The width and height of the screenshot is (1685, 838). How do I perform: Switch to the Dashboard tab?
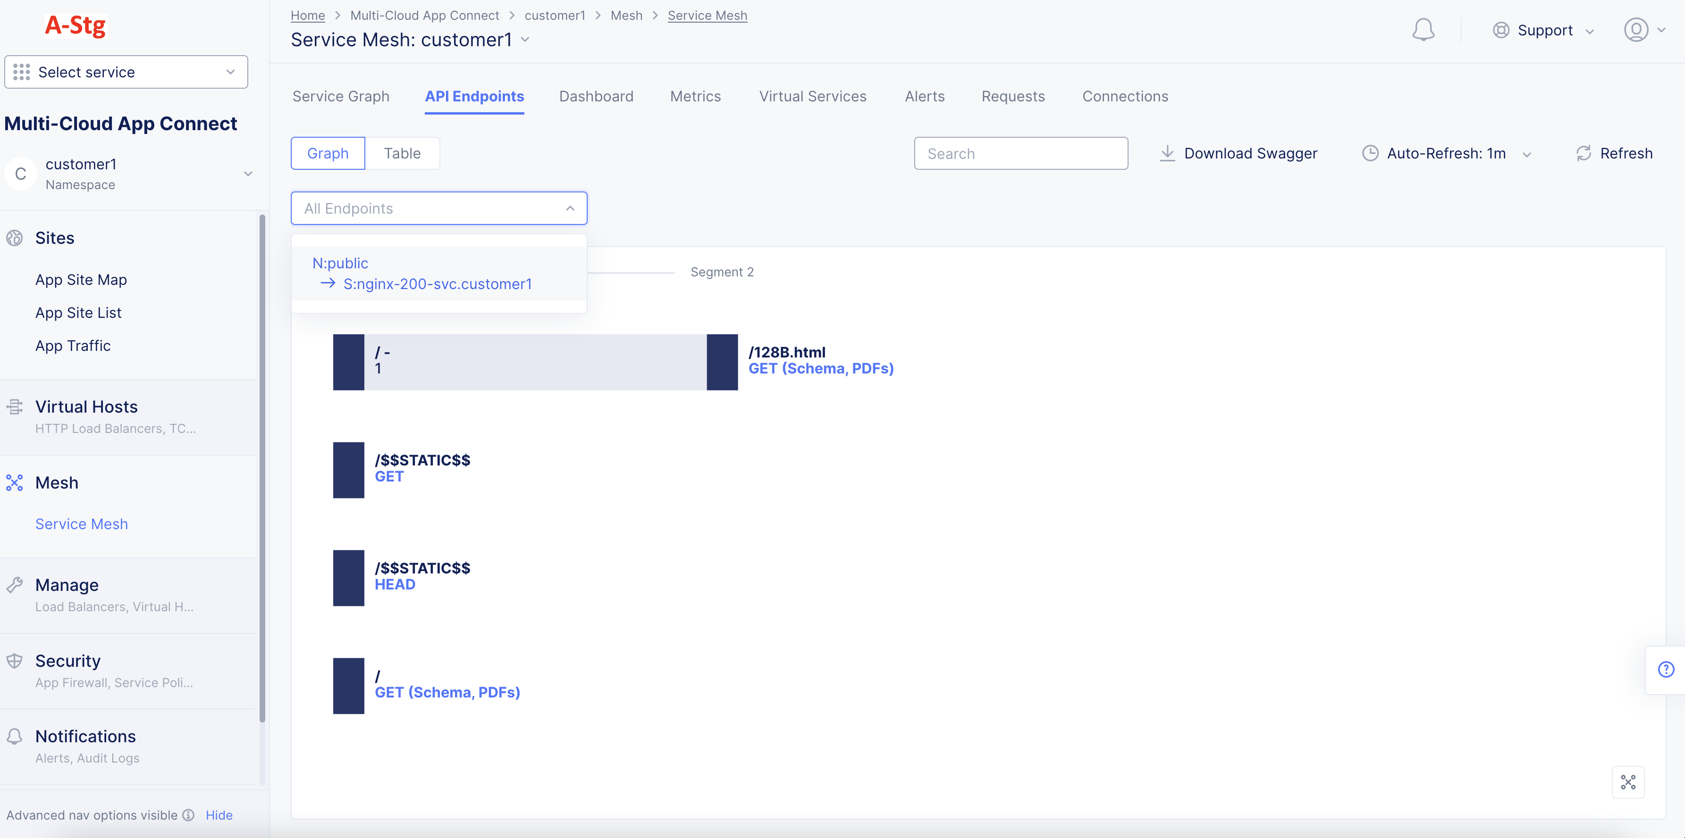point(596,96)
